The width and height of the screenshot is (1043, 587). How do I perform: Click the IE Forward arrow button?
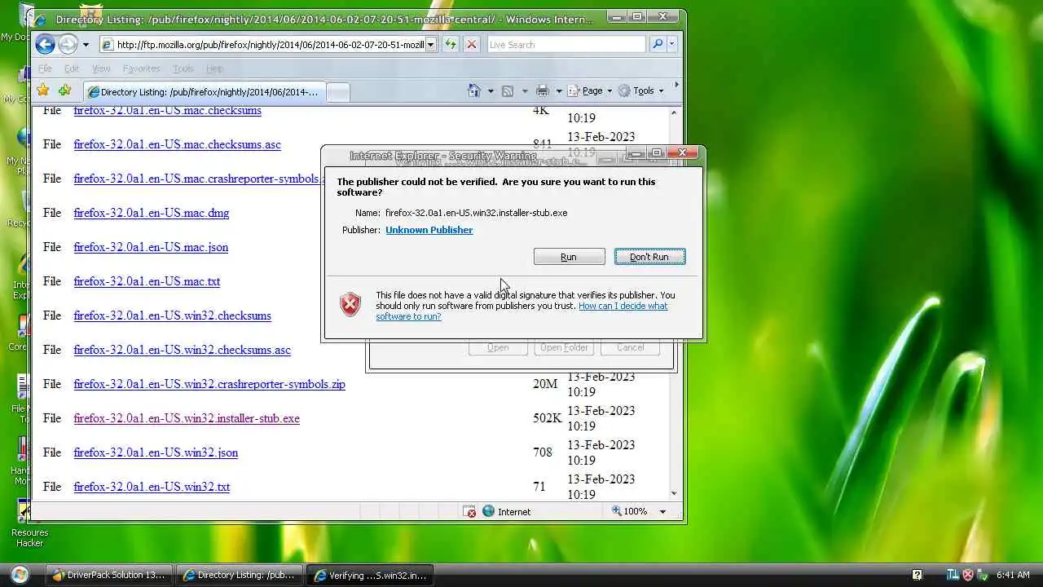(68, 44)
